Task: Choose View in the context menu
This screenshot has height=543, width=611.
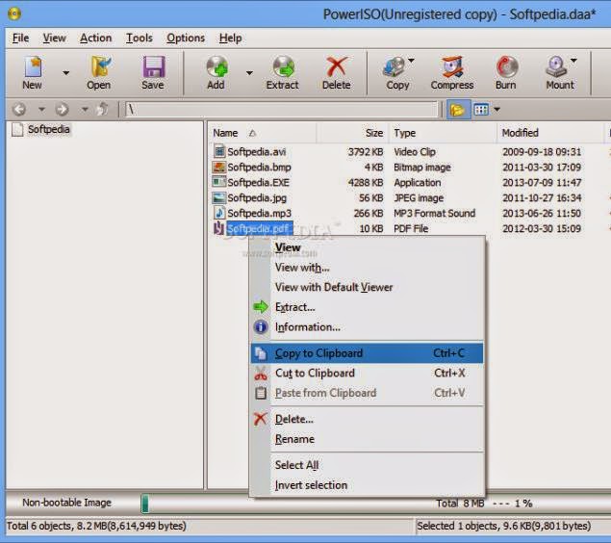Action: [x=367, y=247]
